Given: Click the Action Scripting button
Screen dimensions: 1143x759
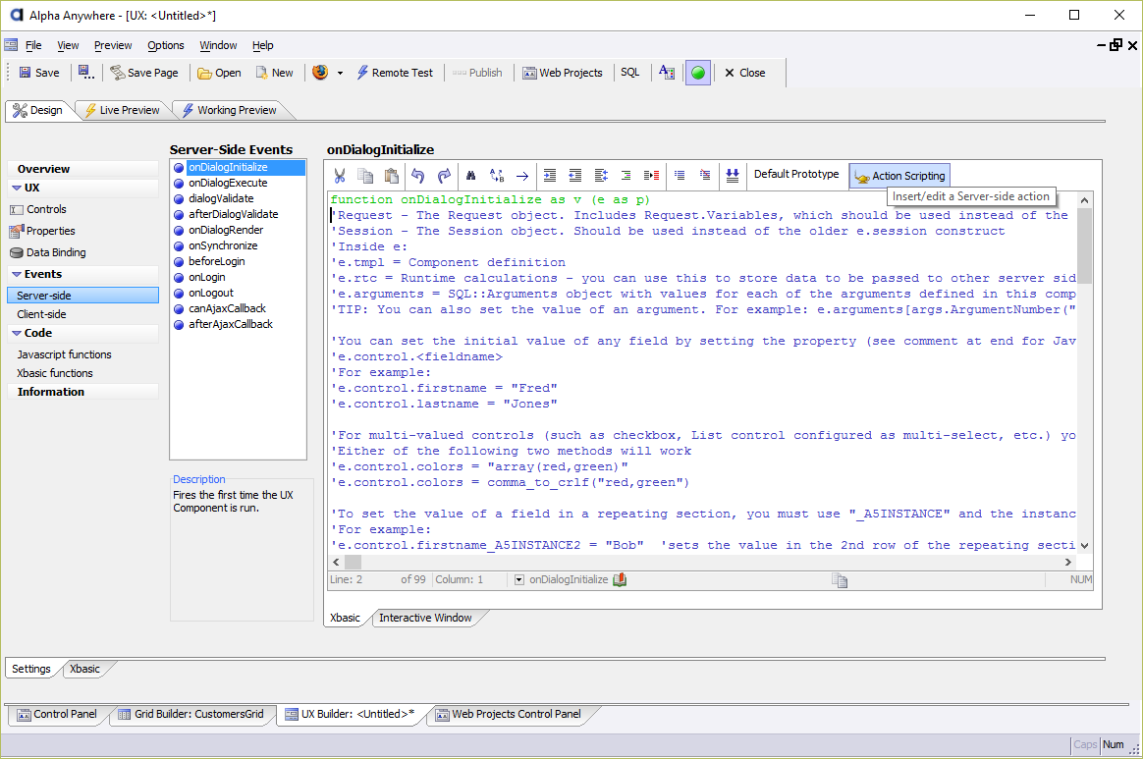Looking at the screenshot, I should (899, 176).
